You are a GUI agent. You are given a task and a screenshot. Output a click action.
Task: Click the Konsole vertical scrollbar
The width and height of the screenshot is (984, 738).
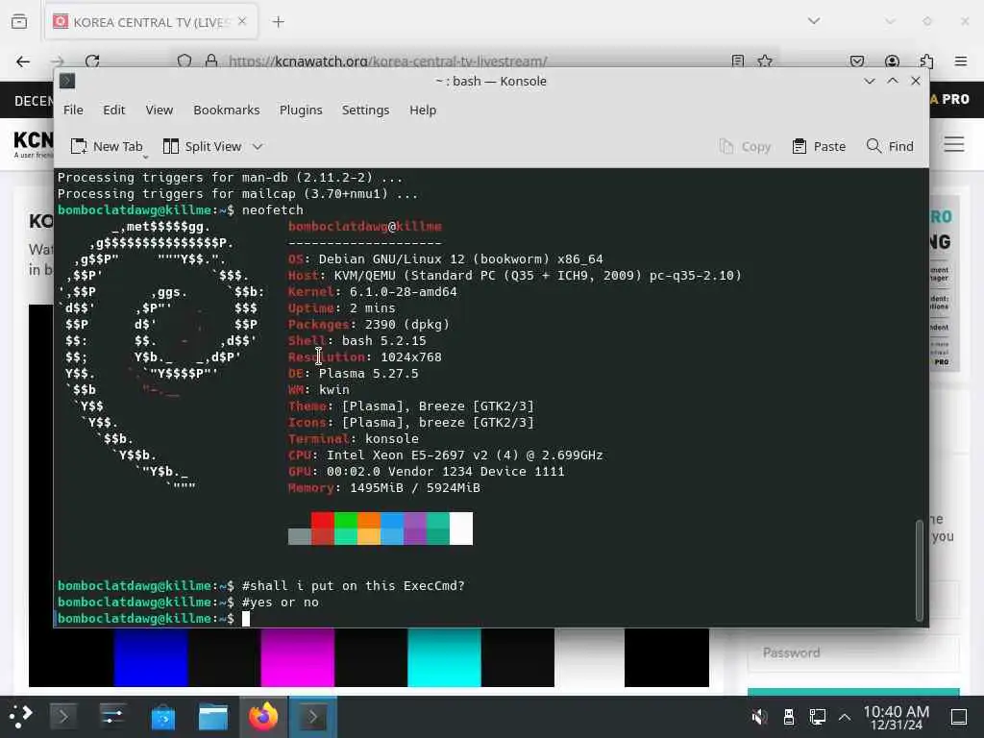[920, 570]
